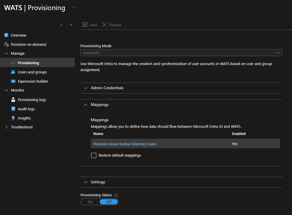
Task: Open the Provisioning Mode dropdown
Action: (x=181, y=53)
